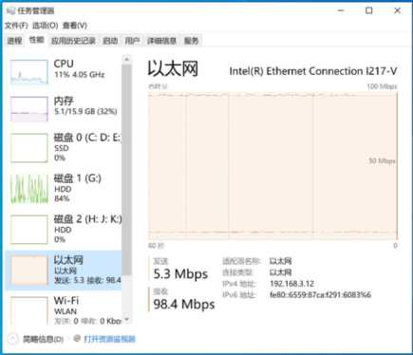Click the 50 Mbps graph midpoint label

point(382,160)
